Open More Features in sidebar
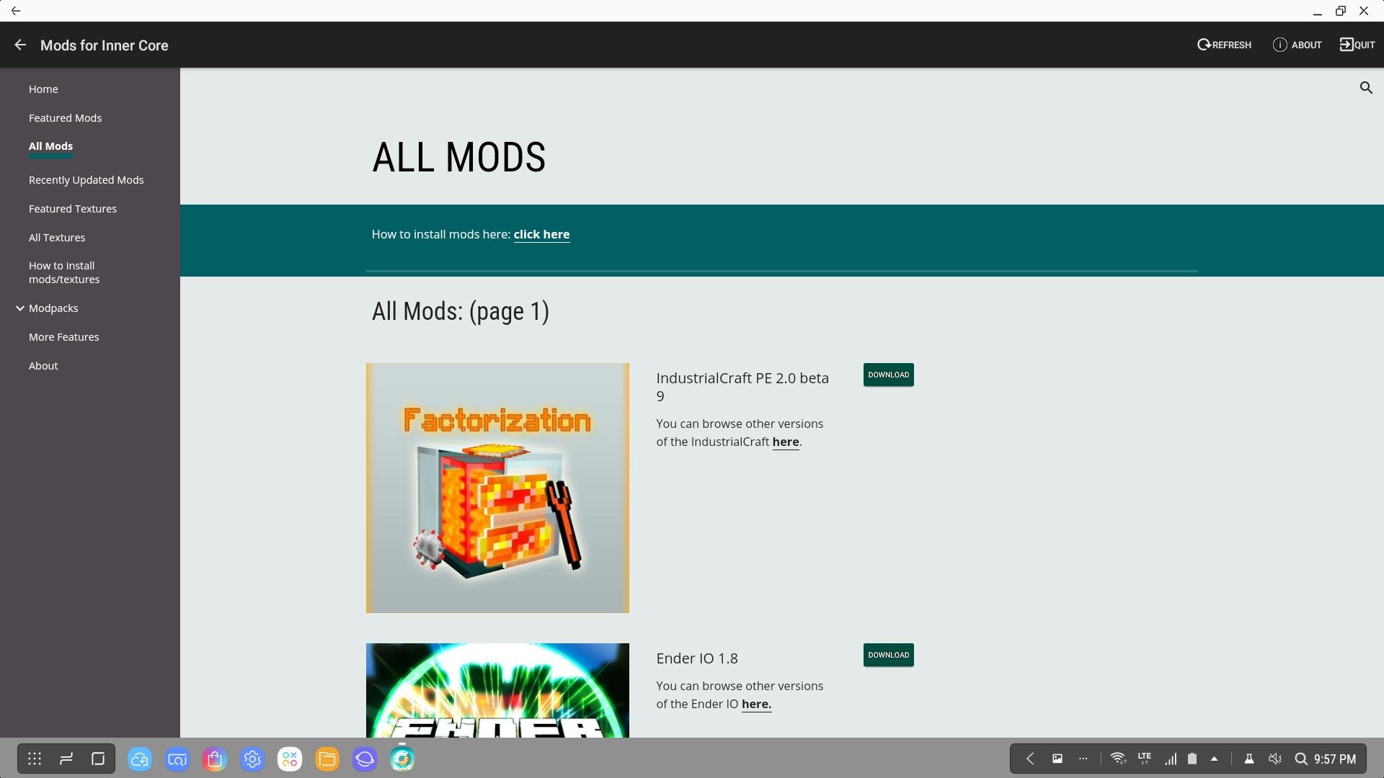 (x=64, y=337)
